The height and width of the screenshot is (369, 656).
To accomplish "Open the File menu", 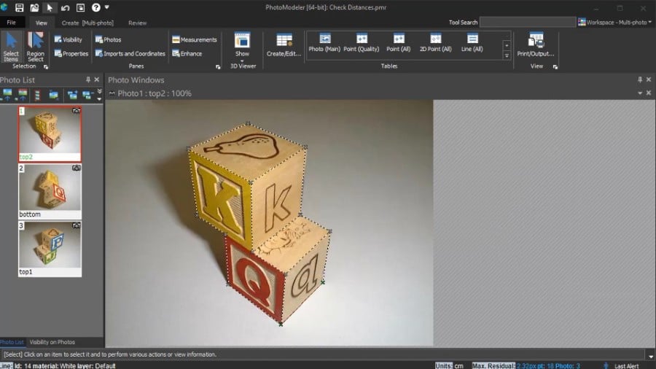I will pyautogui.click(x=12, y=23).
